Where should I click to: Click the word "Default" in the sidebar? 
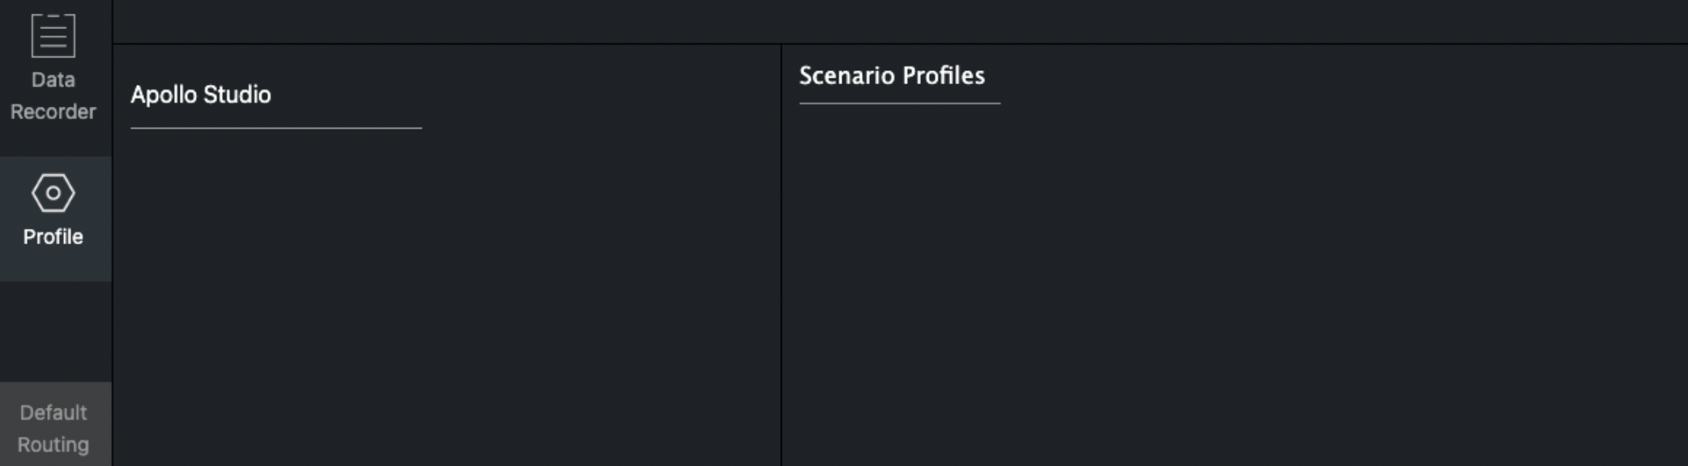click(x=53, y=413)
